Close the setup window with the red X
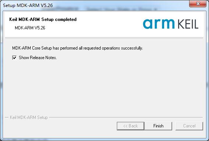Image resolution: width=209 pixels, height=141 pixels. point(198,4)
